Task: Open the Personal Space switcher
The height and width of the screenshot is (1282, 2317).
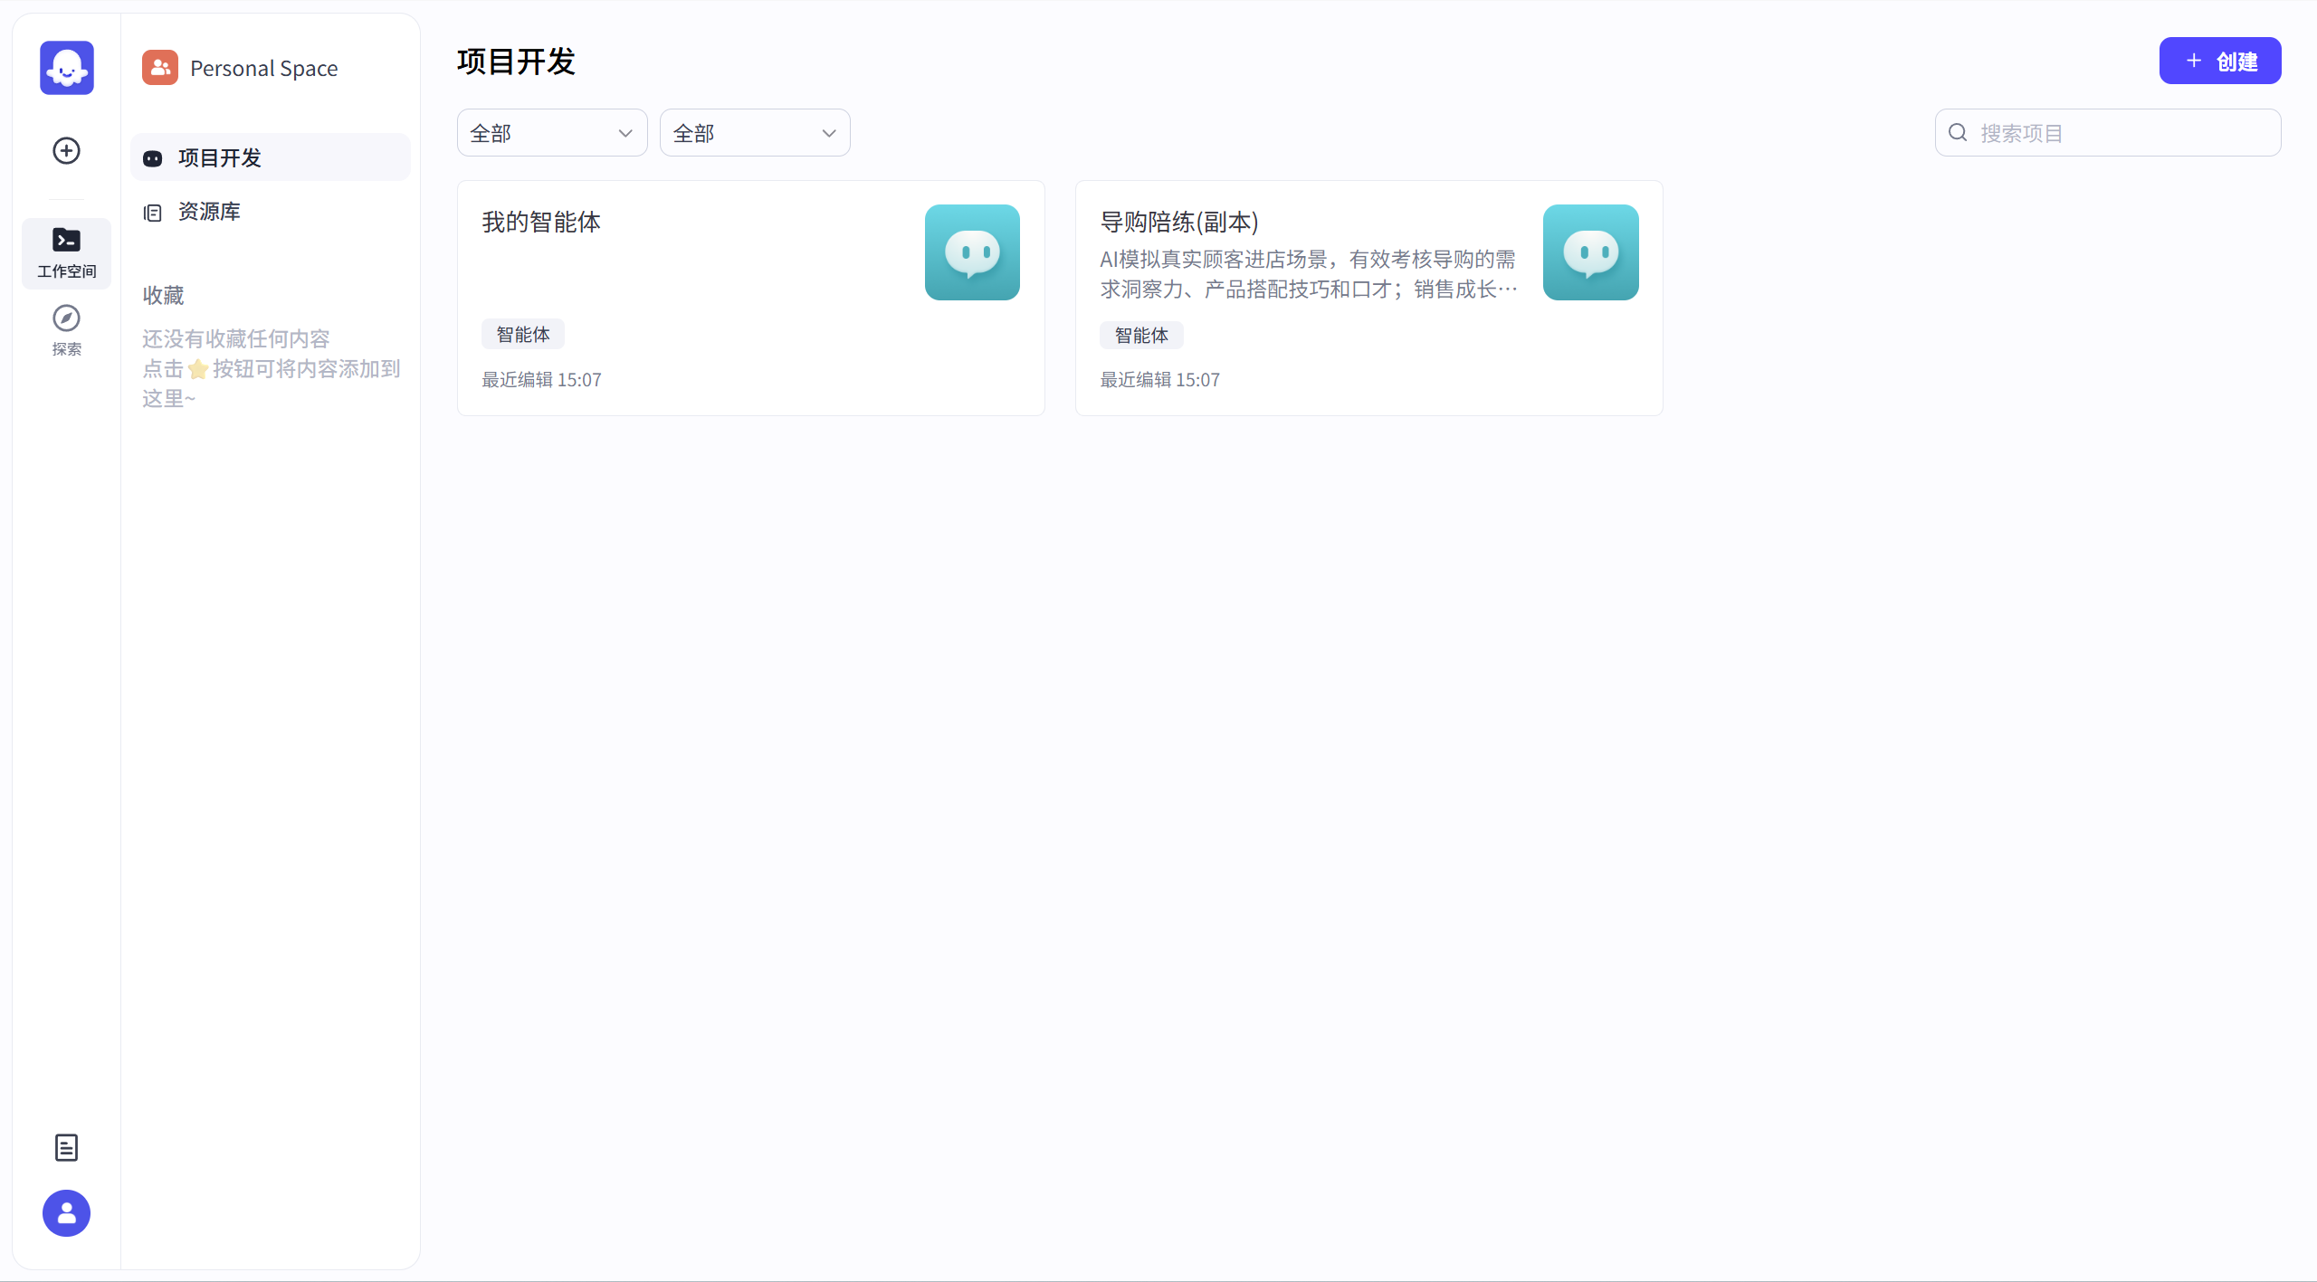Action: pos(263,69)
